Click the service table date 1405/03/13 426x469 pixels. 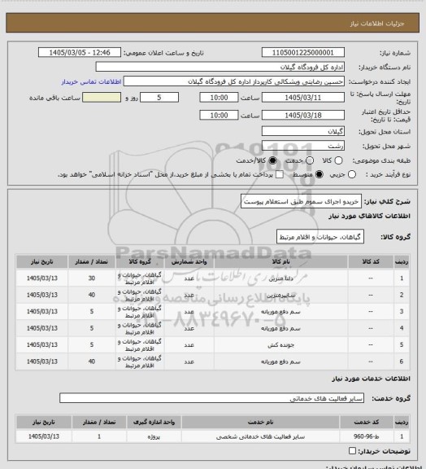(44, 436)
